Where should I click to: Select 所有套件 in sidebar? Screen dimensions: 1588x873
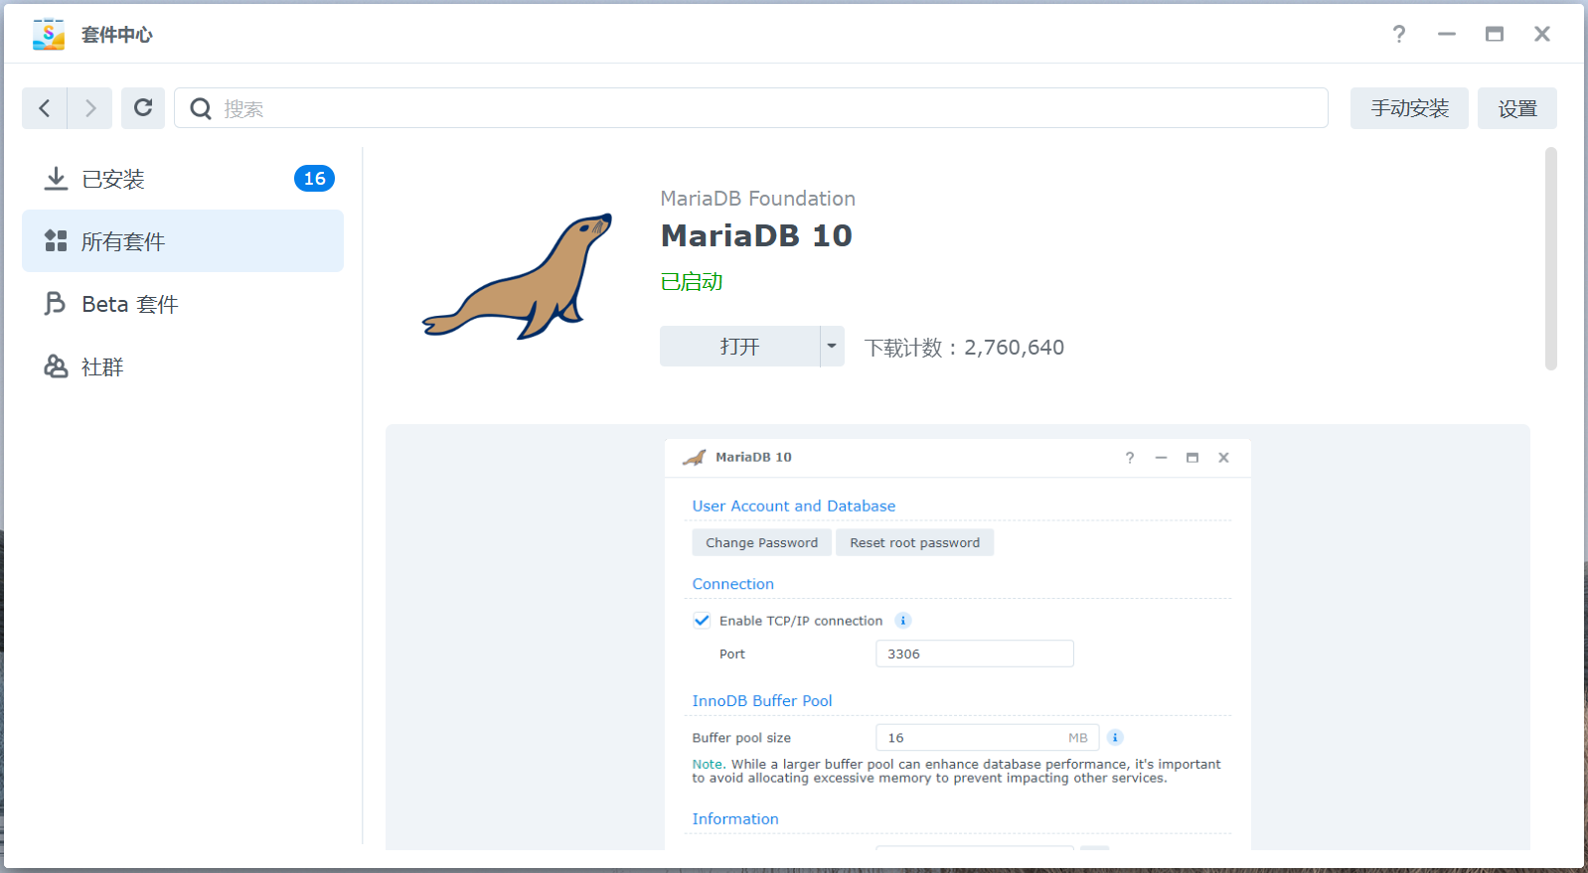pos(183,241)
